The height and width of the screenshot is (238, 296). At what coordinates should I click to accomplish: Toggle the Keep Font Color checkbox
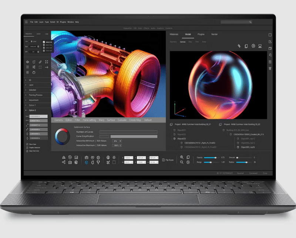click(27, 151)
